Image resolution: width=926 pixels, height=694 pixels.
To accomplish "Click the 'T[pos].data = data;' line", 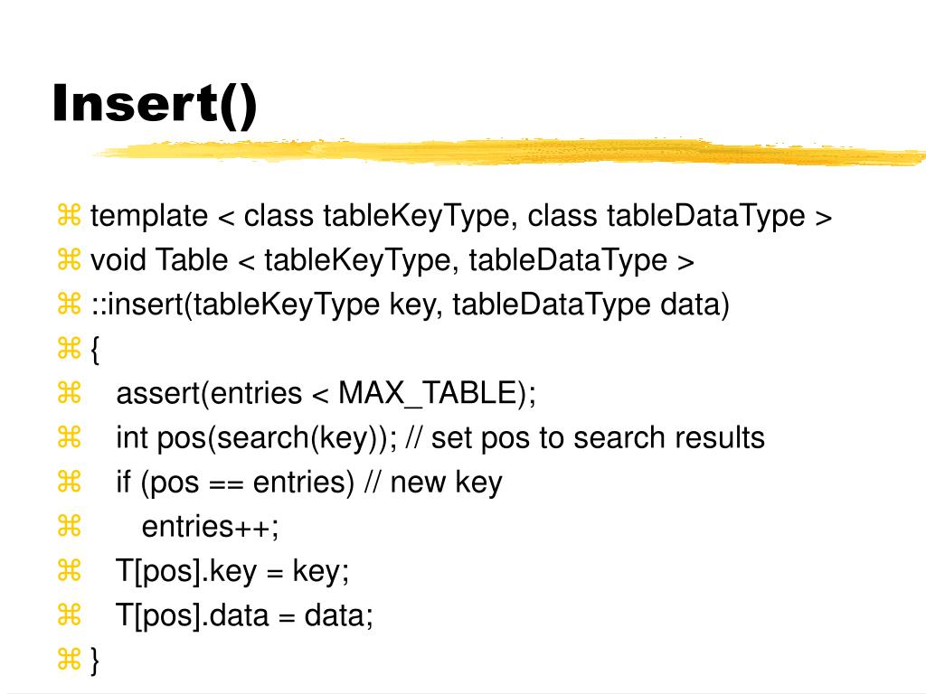I will [244, 615].
